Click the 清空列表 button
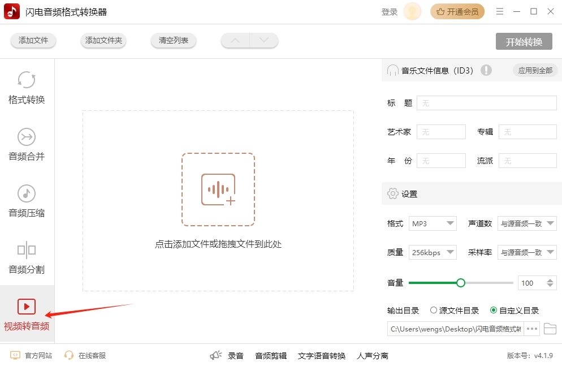 (174, 40)
